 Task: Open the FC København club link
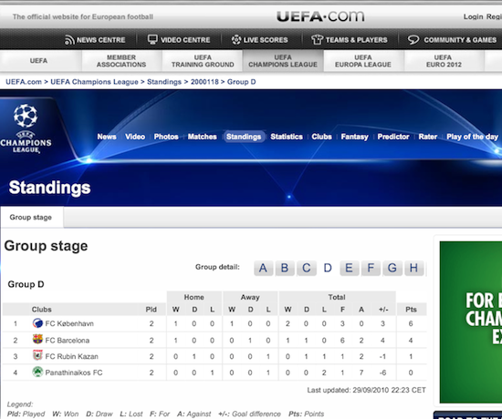(x=69, y=323)
